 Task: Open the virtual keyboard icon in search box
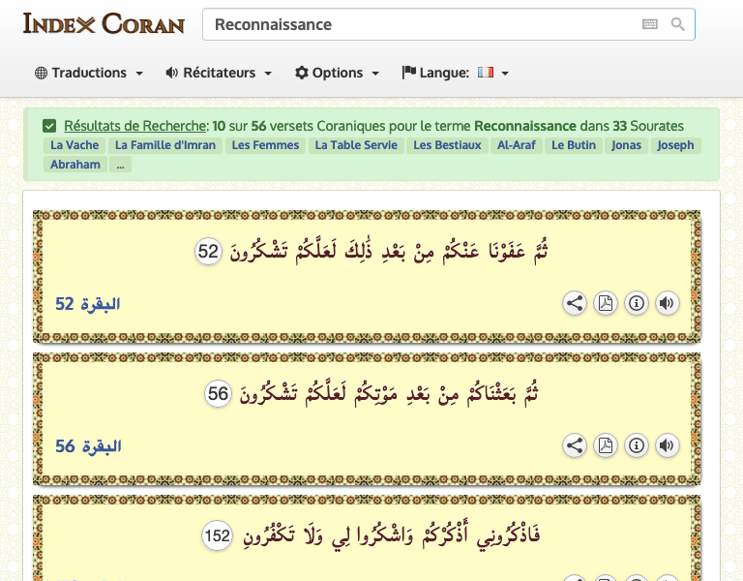click(649, 24)
